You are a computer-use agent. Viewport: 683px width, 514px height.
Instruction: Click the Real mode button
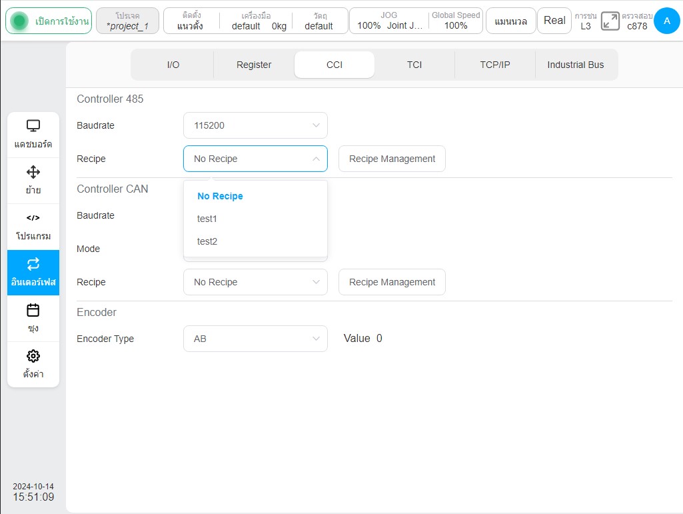click(554, 21)
